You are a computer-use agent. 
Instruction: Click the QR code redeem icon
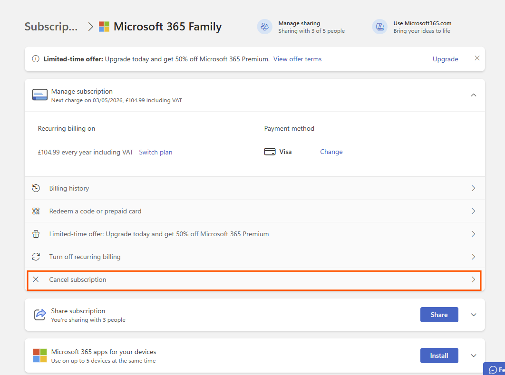(36, 211)
